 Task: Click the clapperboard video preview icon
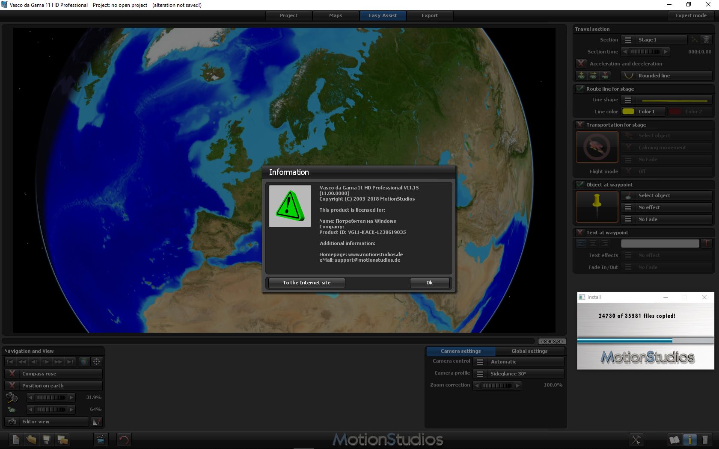pyautogui.click(x=101, y=440)
